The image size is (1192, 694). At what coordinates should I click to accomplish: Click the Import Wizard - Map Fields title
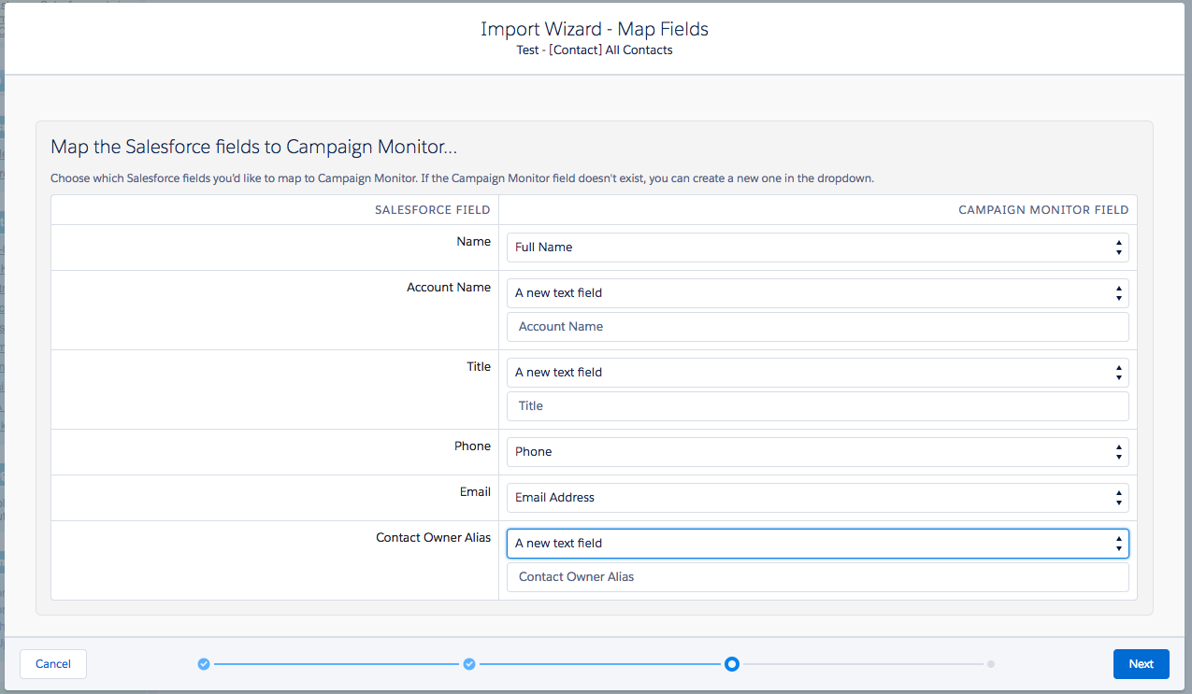(x=595, y=29)
